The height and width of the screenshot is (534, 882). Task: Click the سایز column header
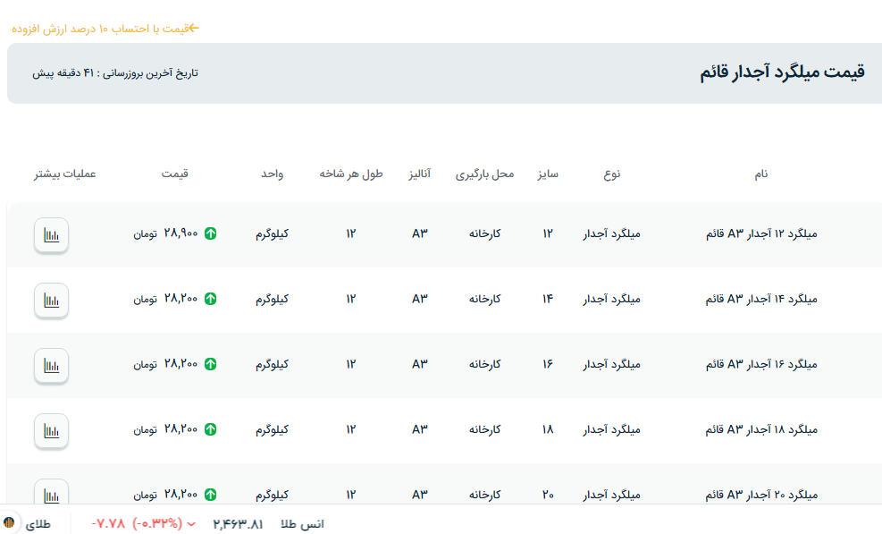coord(547,174)
